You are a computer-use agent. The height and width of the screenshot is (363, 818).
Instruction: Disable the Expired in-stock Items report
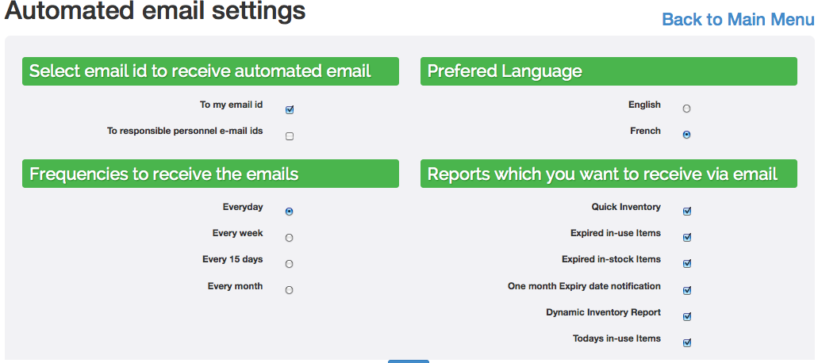coord(687,264)
